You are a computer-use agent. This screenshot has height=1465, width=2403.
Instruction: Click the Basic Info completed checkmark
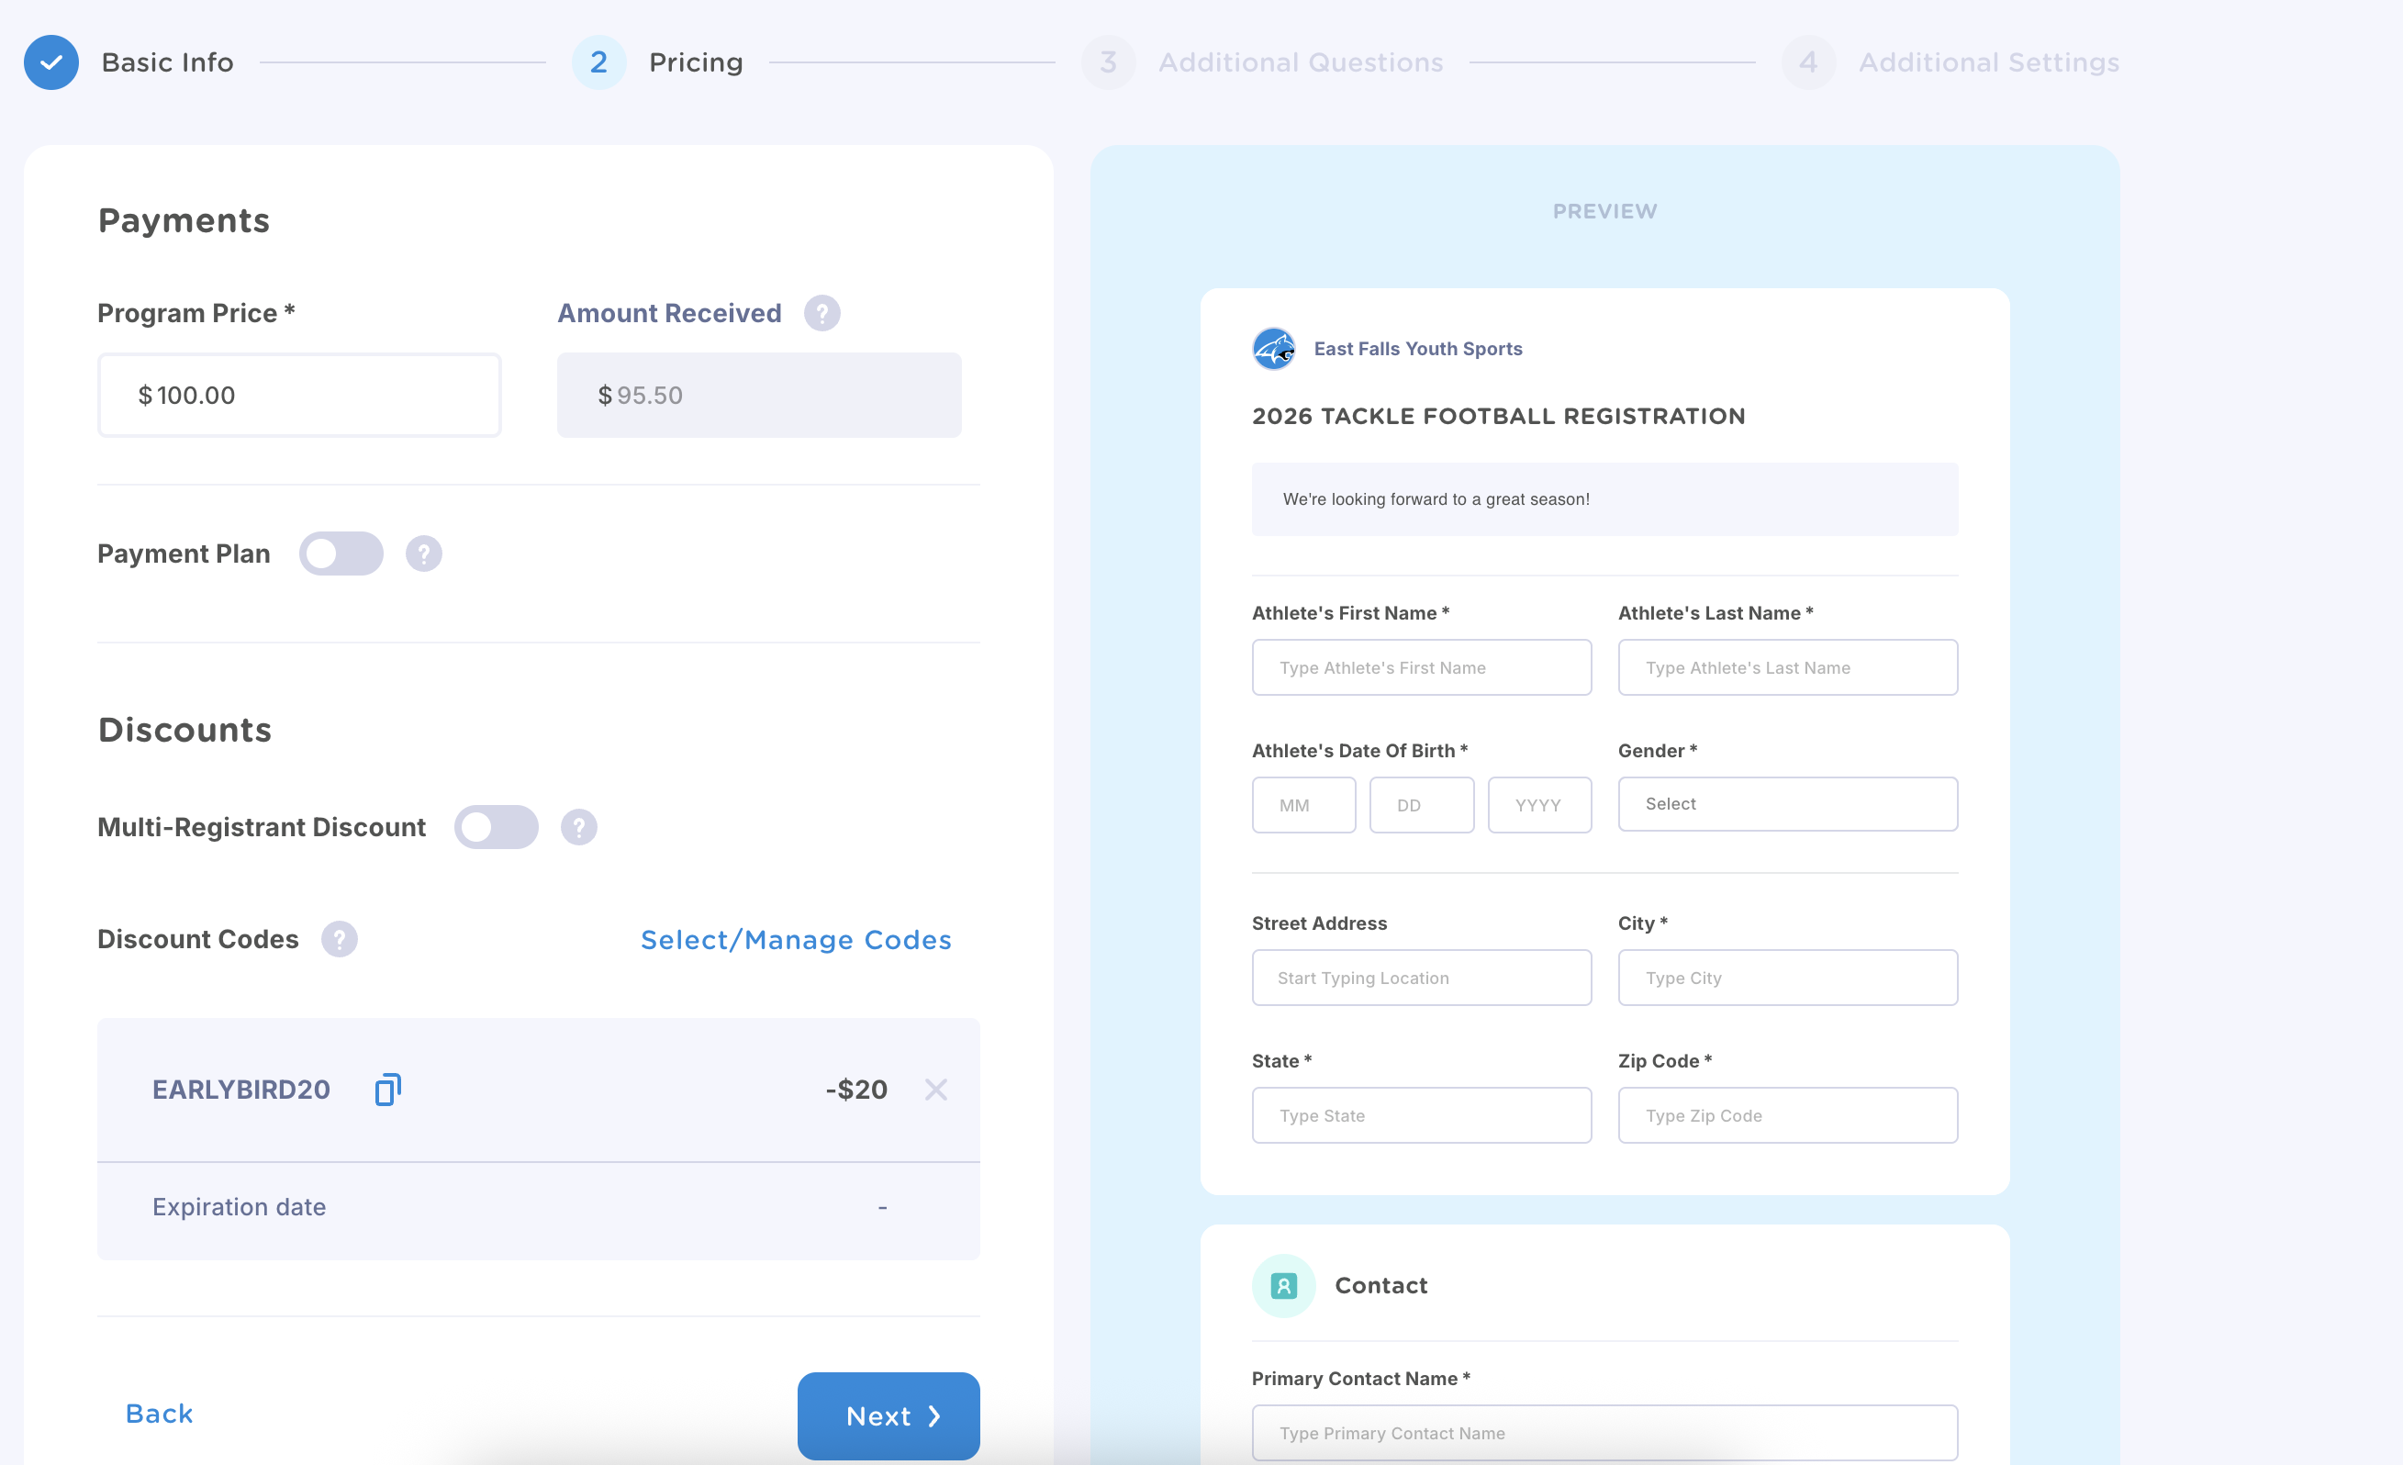pos(50,62)
